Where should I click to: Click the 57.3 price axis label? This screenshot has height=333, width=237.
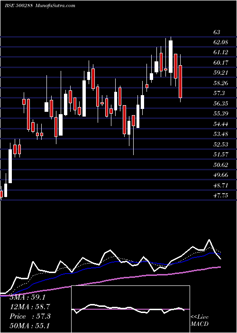click(219, 93)
